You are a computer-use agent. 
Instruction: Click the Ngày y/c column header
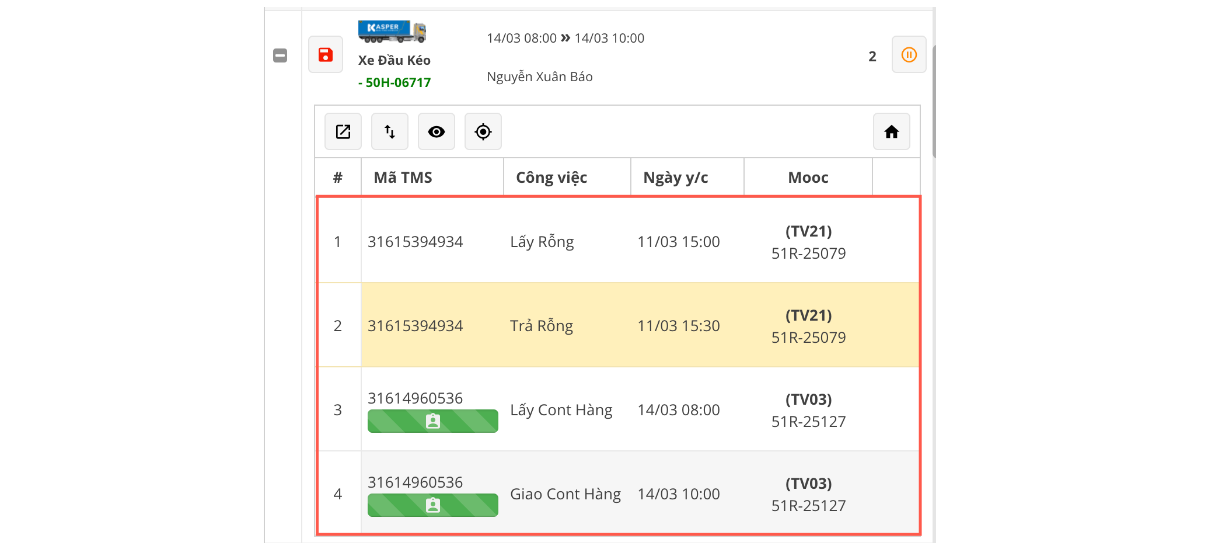pos(675,178)
